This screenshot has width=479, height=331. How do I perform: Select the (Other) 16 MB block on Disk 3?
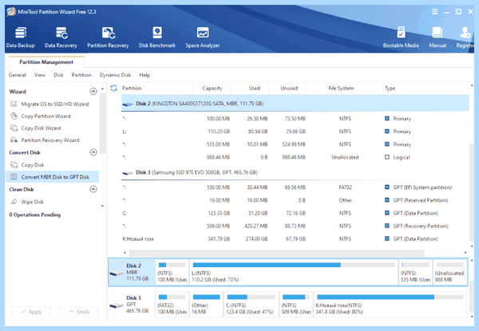(x=206, y=304)
